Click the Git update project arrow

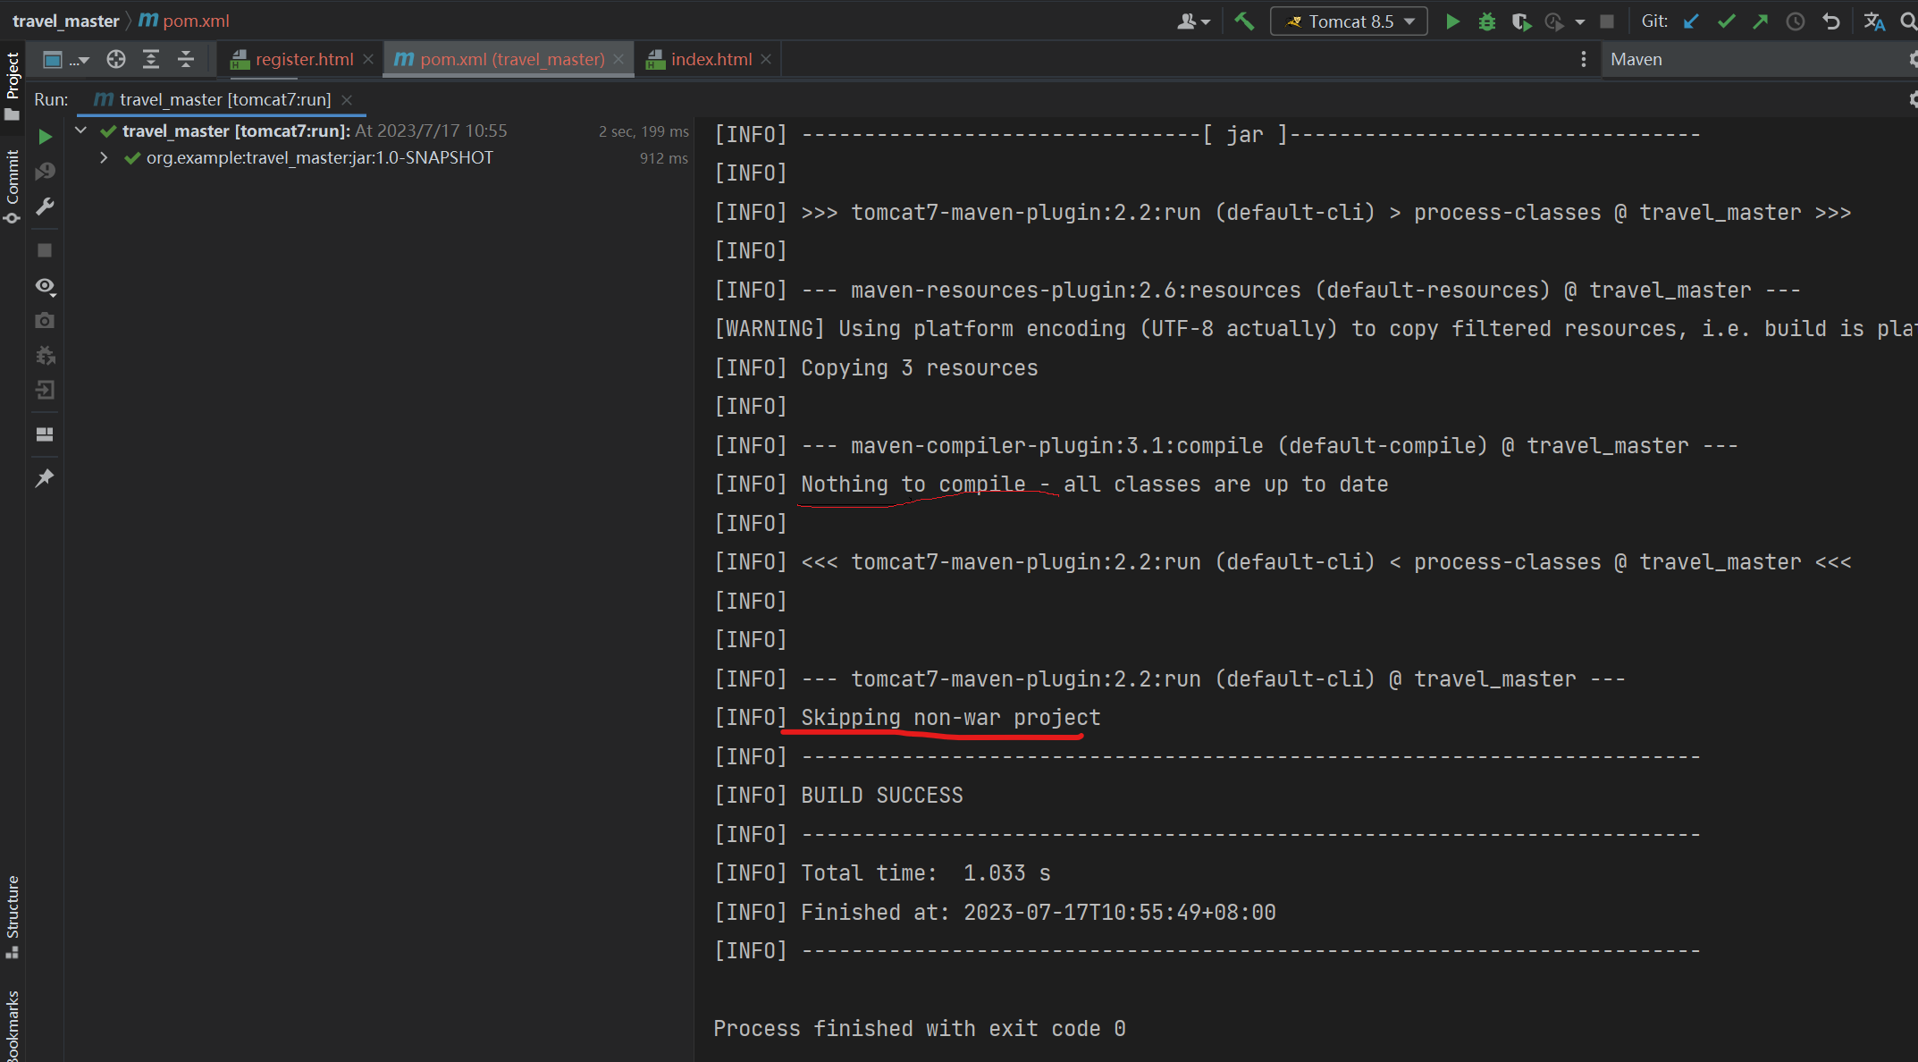tap(1691, 21)
